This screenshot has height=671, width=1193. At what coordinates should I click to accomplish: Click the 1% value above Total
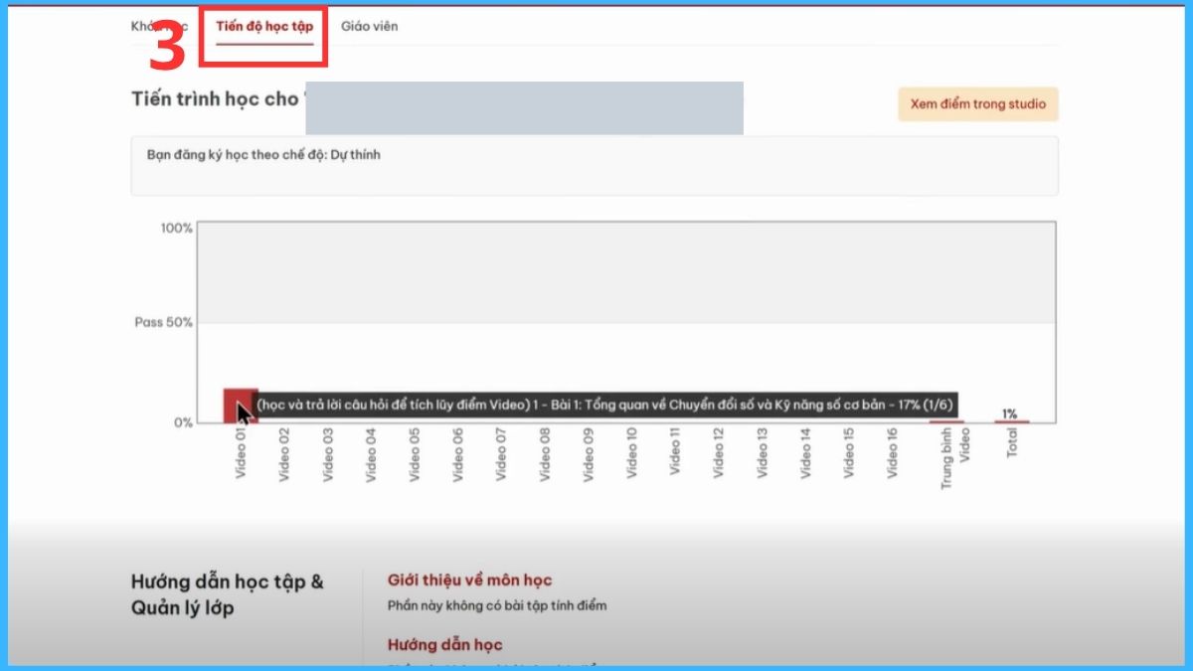point(1010,414)
